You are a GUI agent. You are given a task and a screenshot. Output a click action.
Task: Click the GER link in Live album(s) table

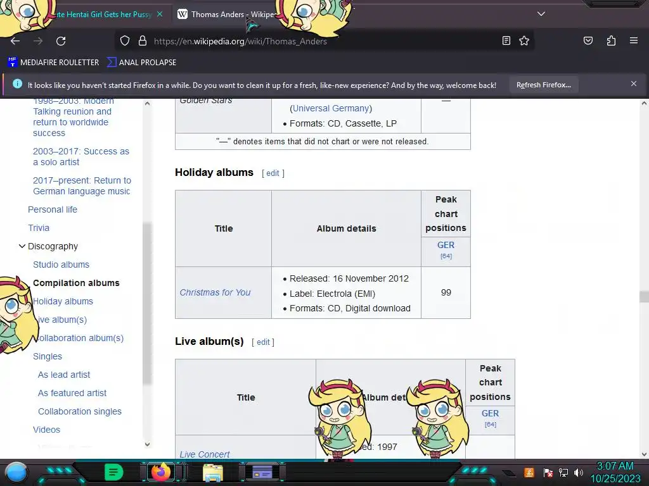tap(490, 413)
